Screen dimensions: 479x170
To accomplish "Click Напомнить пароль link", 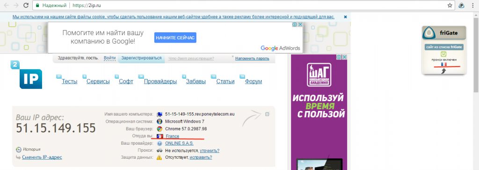I will [252, 59].
